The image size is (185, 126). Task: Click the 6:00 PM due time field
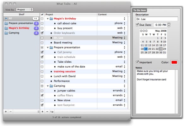[160, 25]
